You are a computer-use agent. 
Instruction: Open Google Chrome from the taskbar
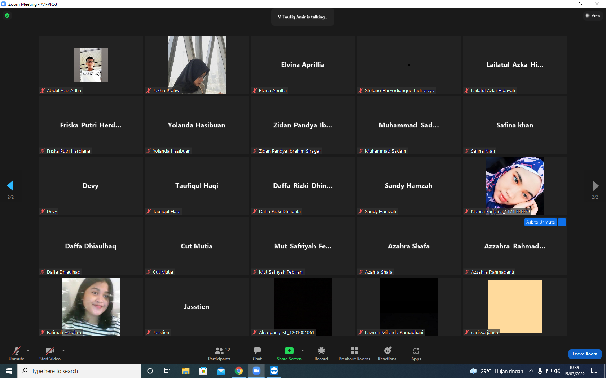coord(239,371)
